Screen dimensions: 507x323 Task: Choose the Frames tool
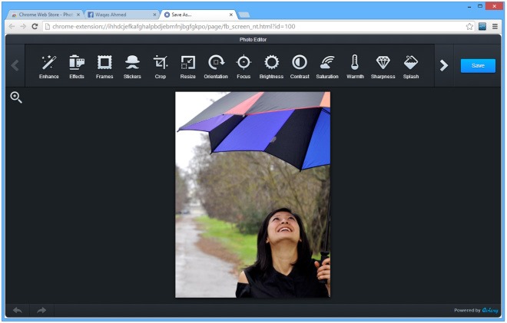tap(104, 65)
